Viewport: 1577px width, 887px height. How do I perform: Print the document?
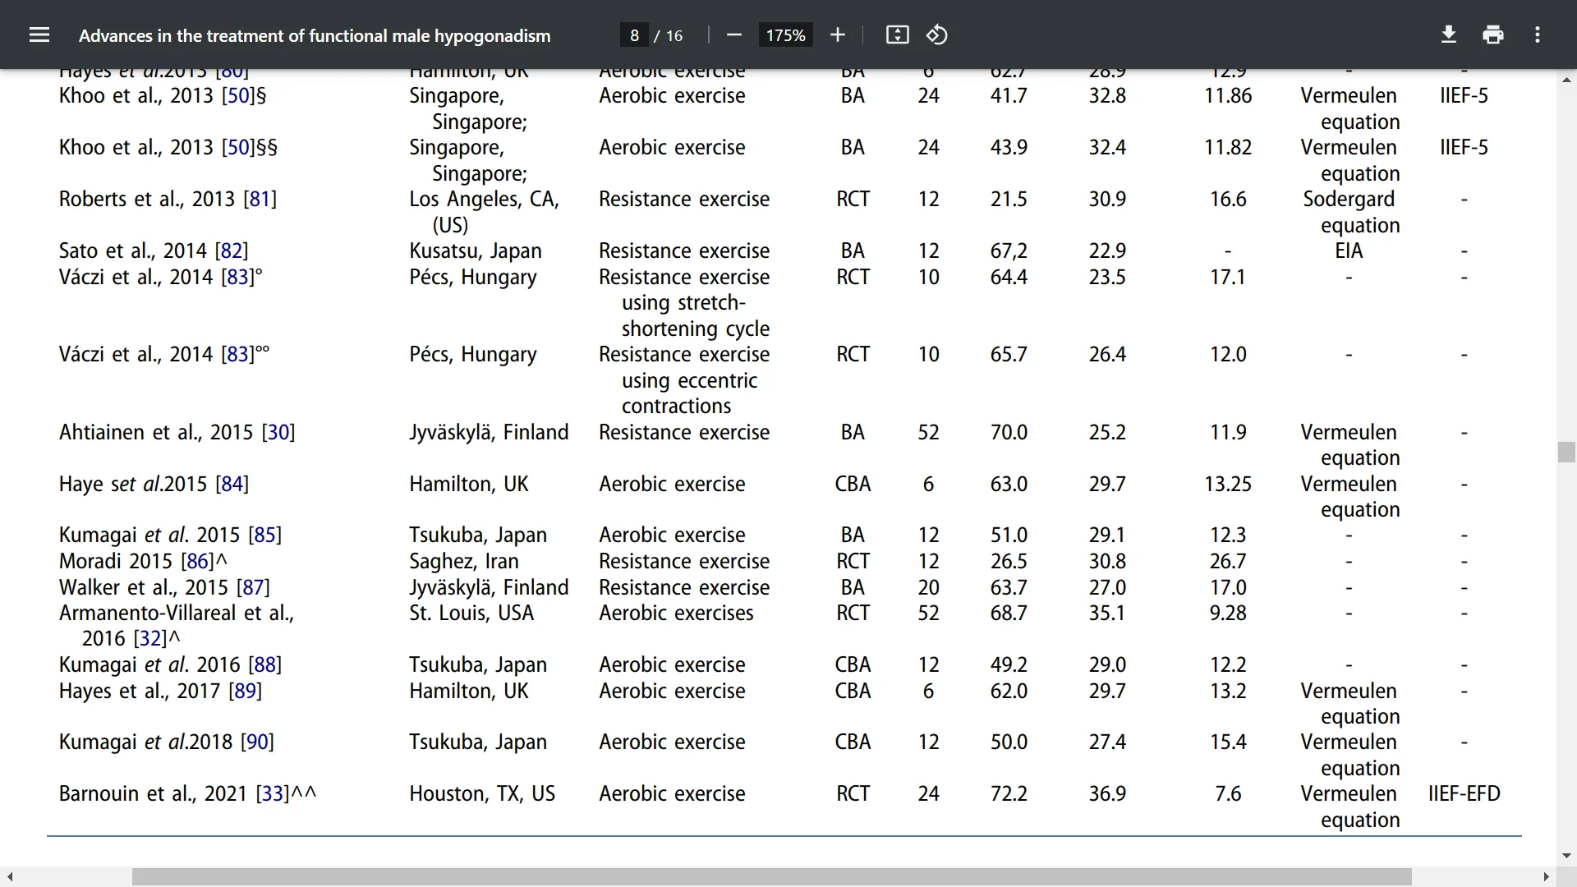pos(1493,35)
